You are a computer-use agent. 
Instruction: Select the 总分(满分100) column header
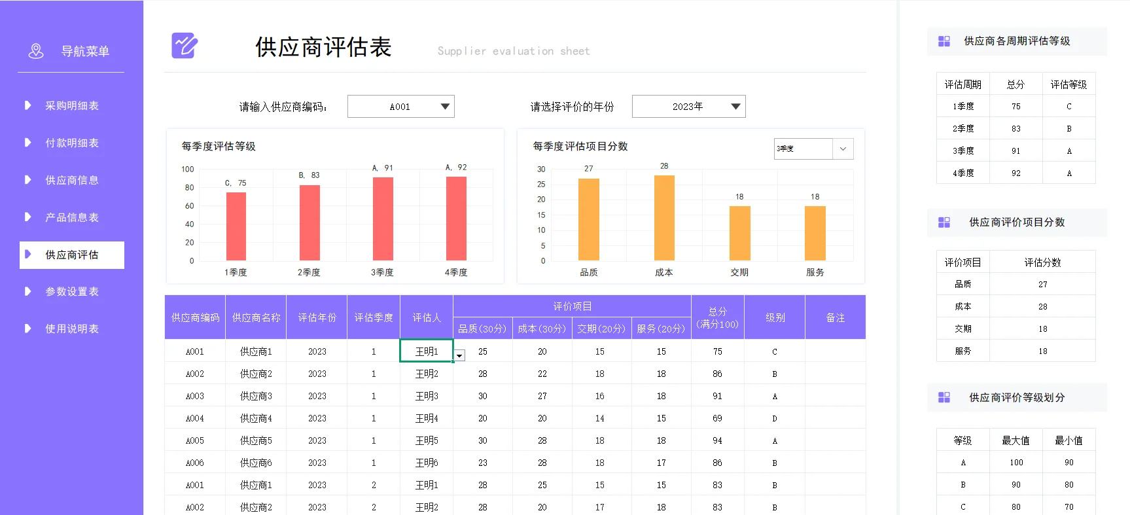point(718,317)
